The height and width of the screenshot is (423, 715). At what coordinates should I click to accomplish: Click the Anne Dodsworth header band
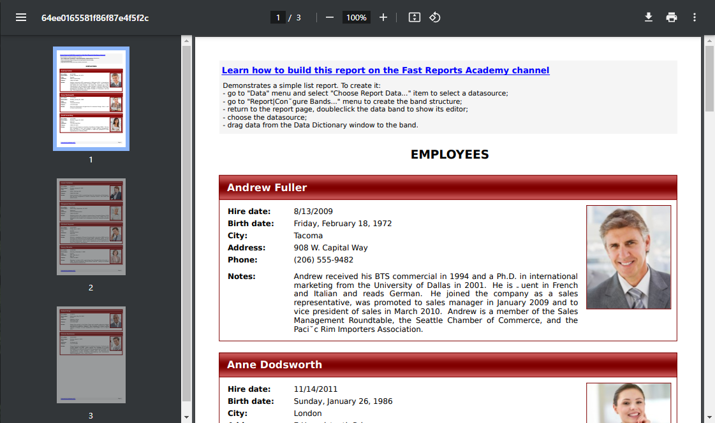tap(448, 364)
